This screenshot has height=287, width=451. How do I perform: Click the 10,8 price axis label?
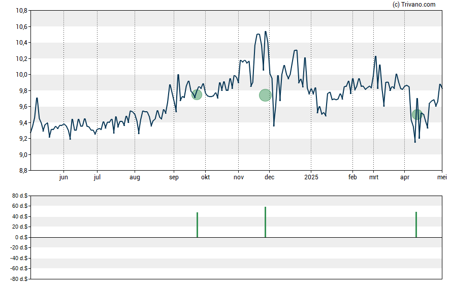pyautogui.click(x=21, y=11)
